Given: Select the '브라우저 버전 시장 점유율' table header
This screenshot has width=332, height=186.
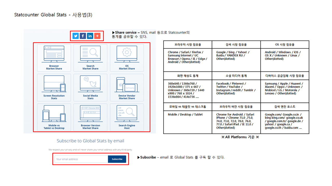Looking at the screenshot, I should pos(236,107).
